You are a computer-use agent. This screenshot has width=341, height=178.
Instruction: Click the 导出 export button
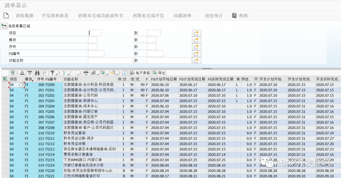159,73
